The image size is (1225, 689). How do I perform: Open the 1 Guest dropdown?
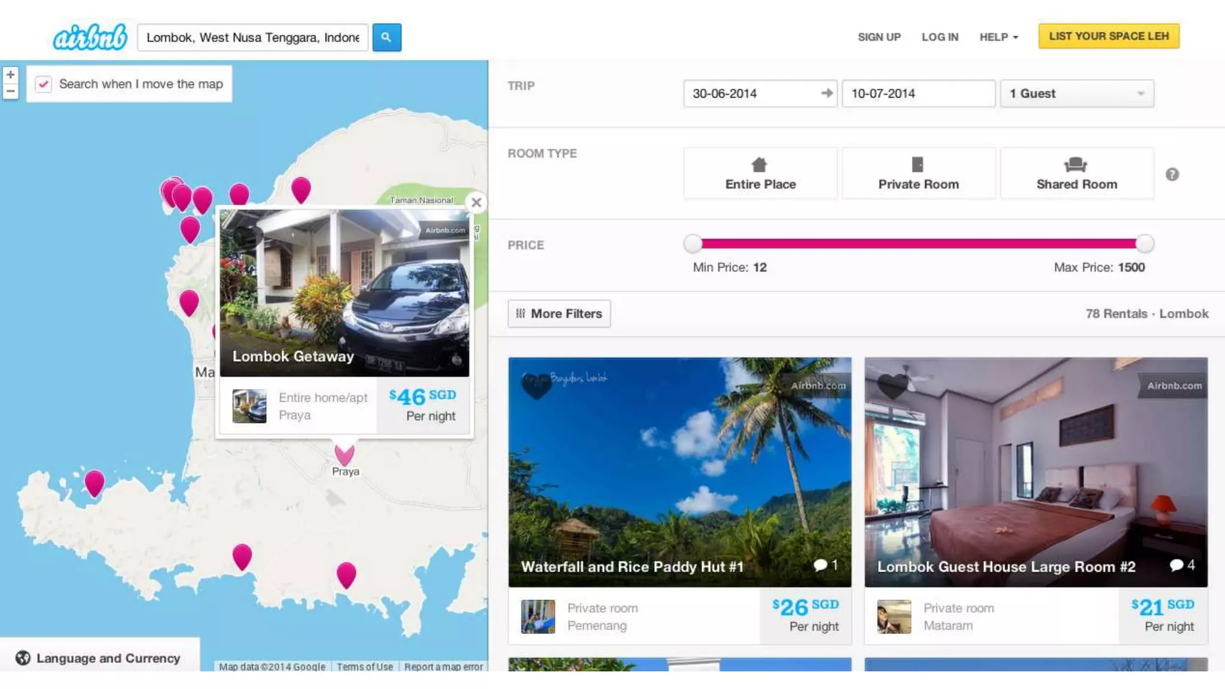pyautogui.click(x=1076, y=93)
